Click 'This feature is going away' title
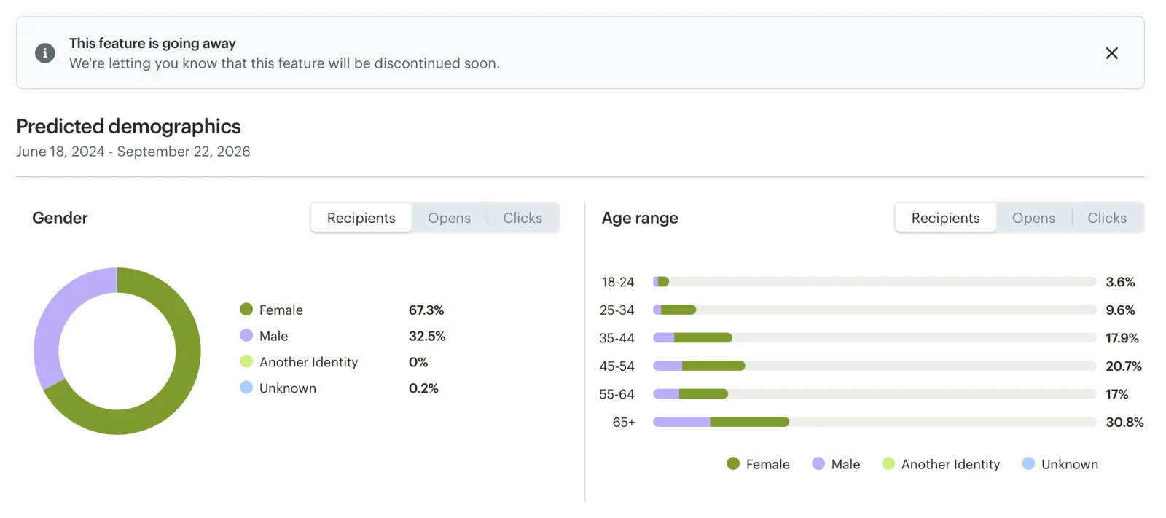The width and height of the screenshot is (1166, 518). (152, 43)
